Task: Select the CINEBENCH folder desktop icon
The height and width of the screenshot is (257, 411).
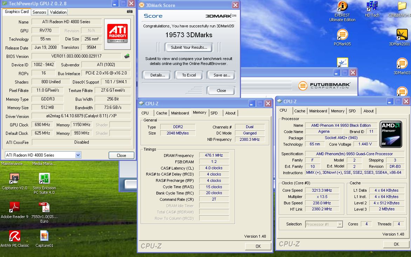Action: (x=402, y=6)
